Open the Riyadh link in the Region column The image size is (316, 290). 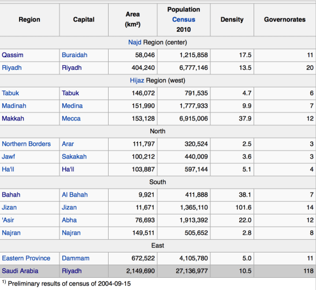tap(12, 68)
